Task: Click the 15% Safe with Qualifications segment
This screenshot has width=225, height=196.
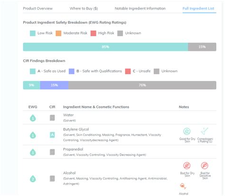Action: pos(54,85)
